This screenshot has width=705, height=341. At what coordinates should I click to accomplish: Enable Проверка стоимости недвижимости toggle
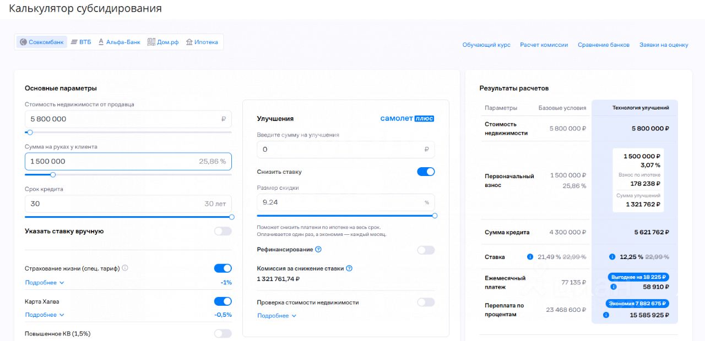426,302
